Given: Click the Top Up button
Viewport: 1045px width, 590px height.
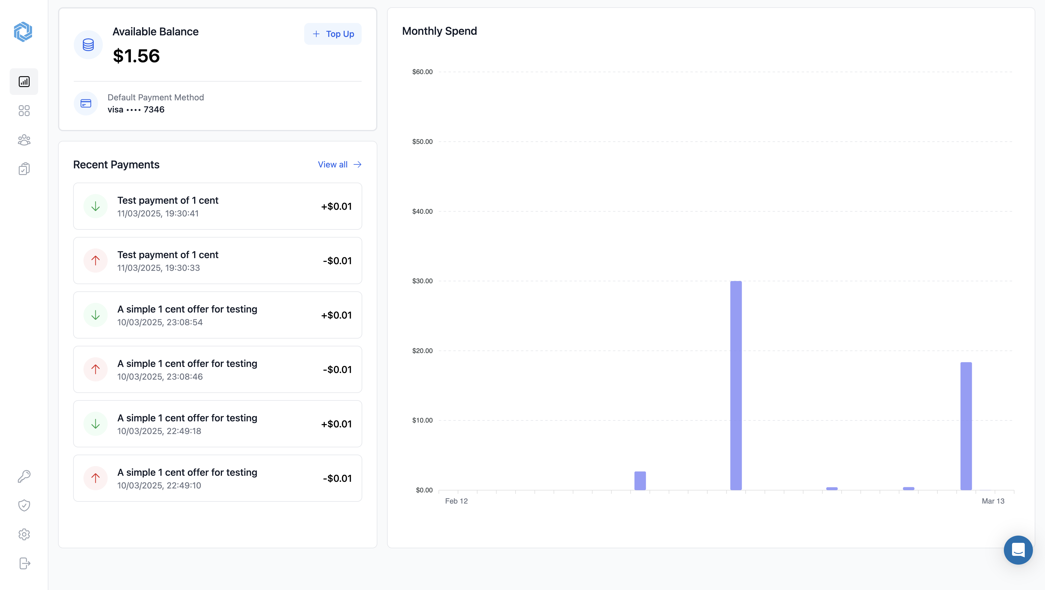Looking at the screenshot, I should point(333,34).
